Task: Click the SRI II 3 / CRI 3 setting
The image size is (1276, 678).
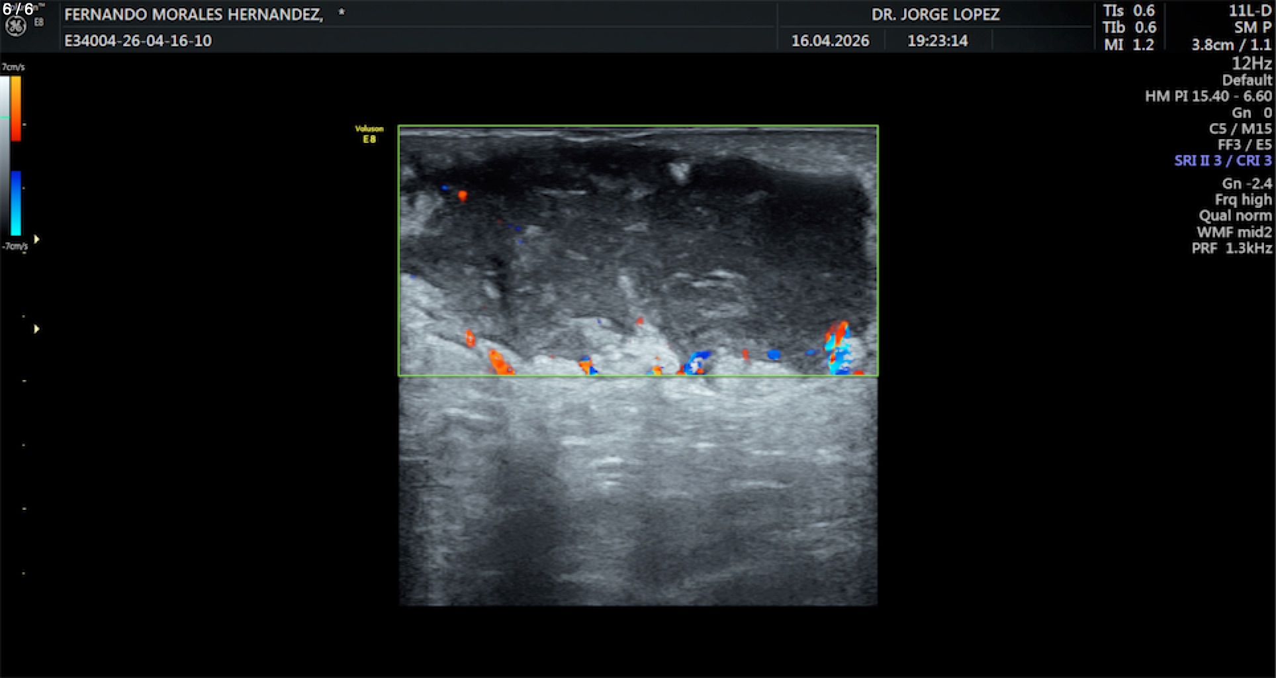Action: point(1222,161)
